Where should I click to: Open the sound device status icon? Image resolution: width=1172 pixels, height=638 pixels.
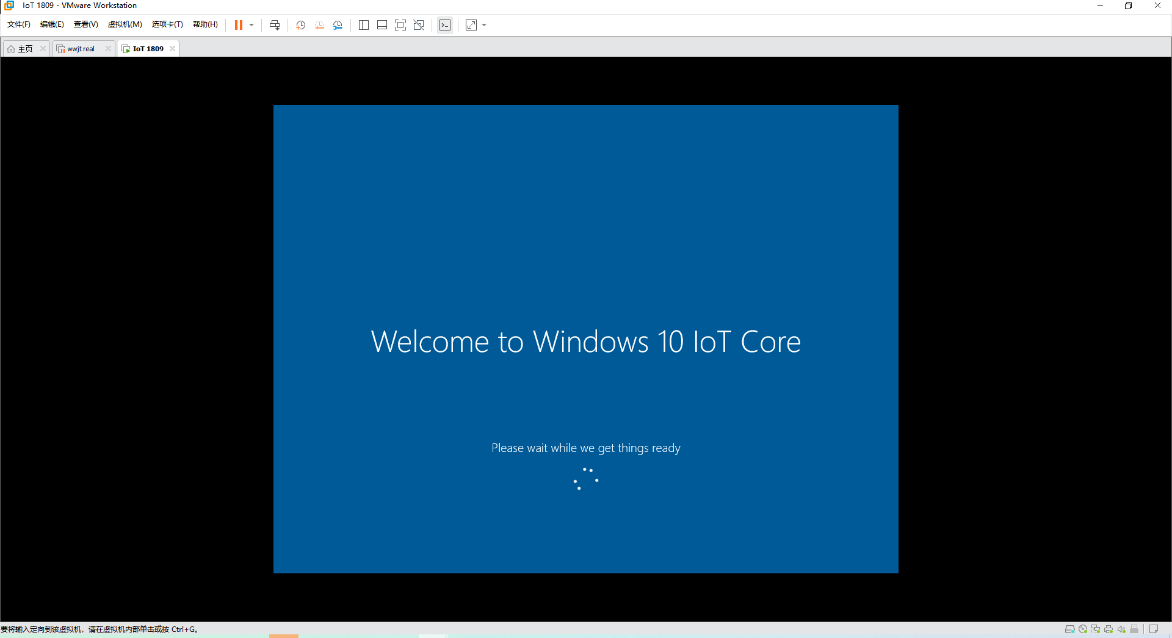tap(1122, 629)
